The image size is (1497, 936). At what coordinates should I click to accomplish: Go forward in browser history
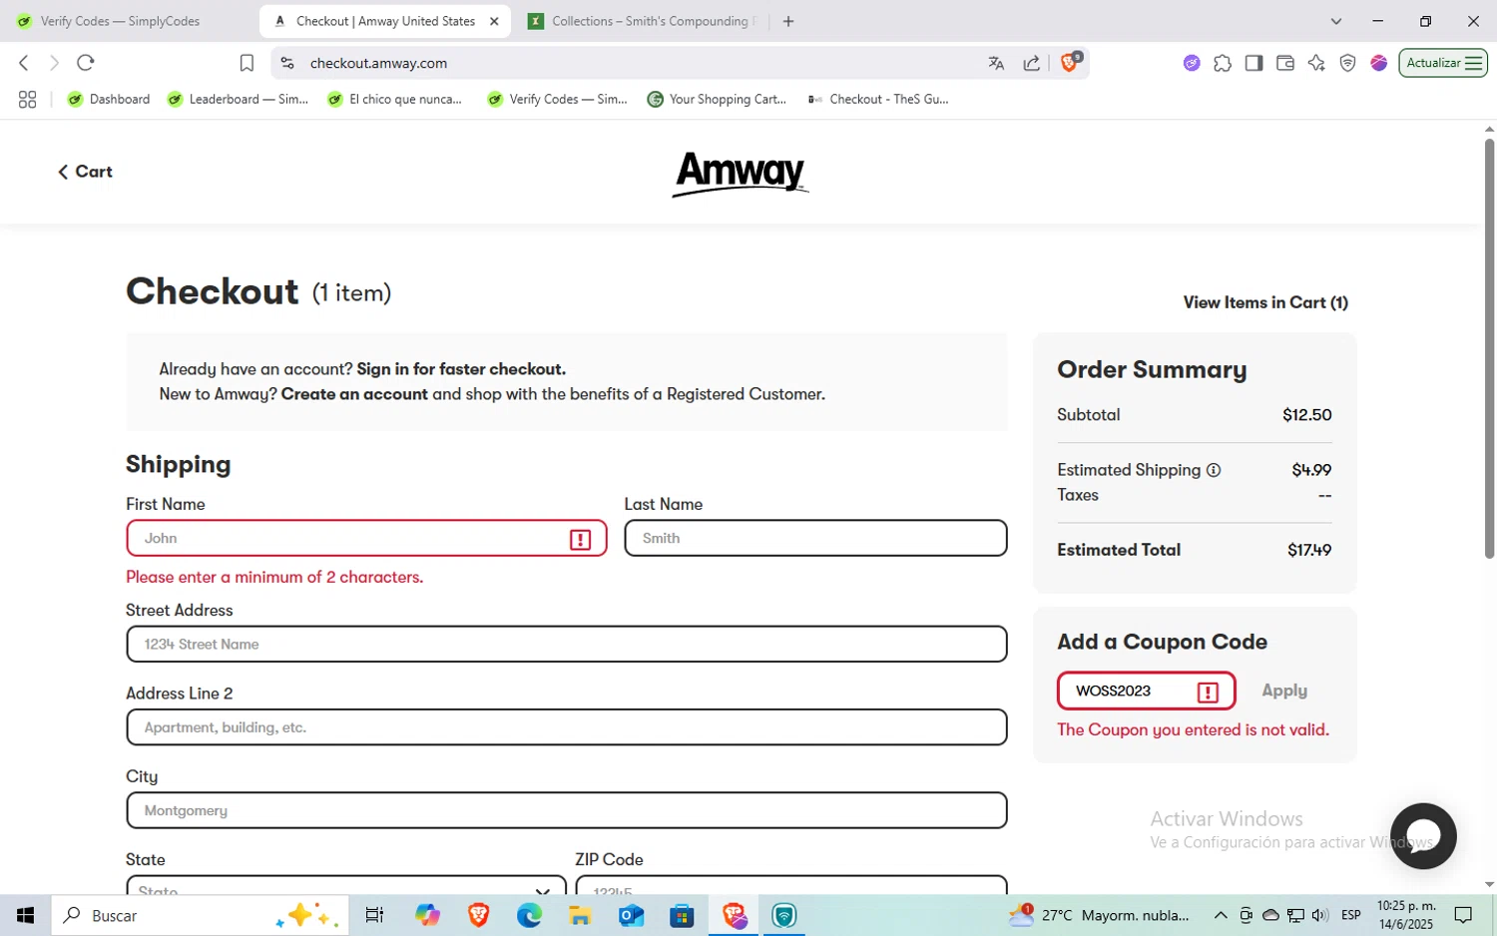coord(54,63)
